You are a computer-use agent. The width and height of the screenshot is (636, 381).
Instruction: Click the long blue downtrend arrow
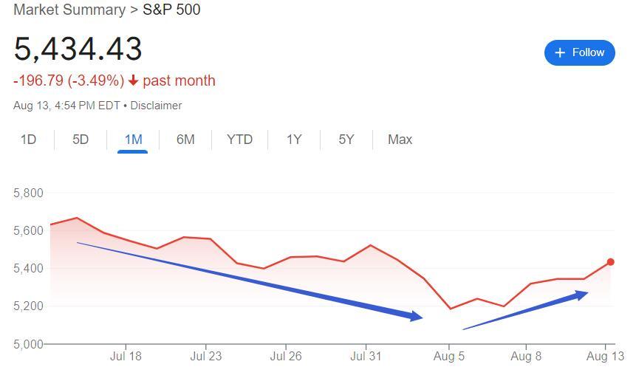point(251,280)
